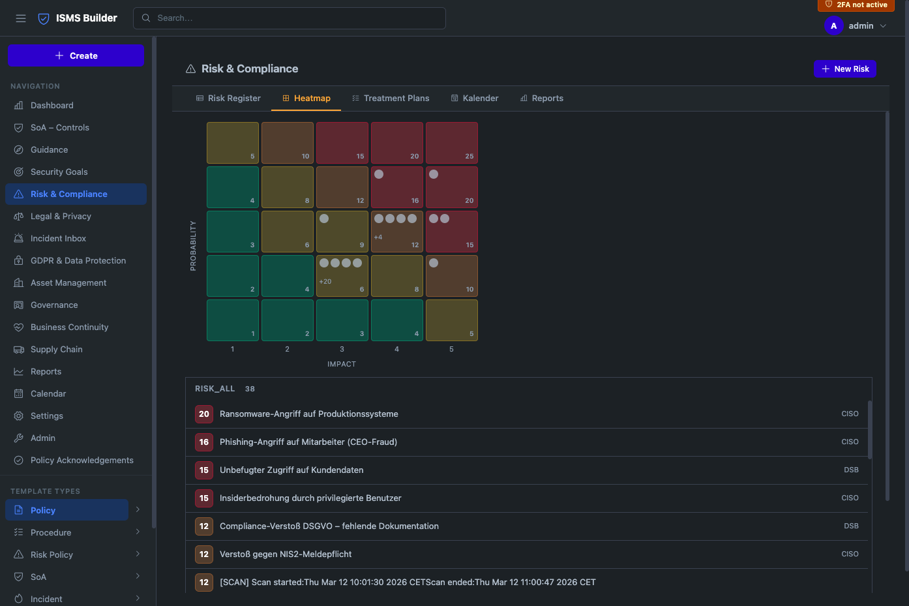Screen dimensions: 909x606
Task: Open Reports in the sidebar navigation
Action: [x=76, y=371]
